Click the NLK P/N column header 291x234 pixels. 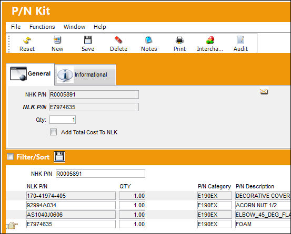(37, 186)
